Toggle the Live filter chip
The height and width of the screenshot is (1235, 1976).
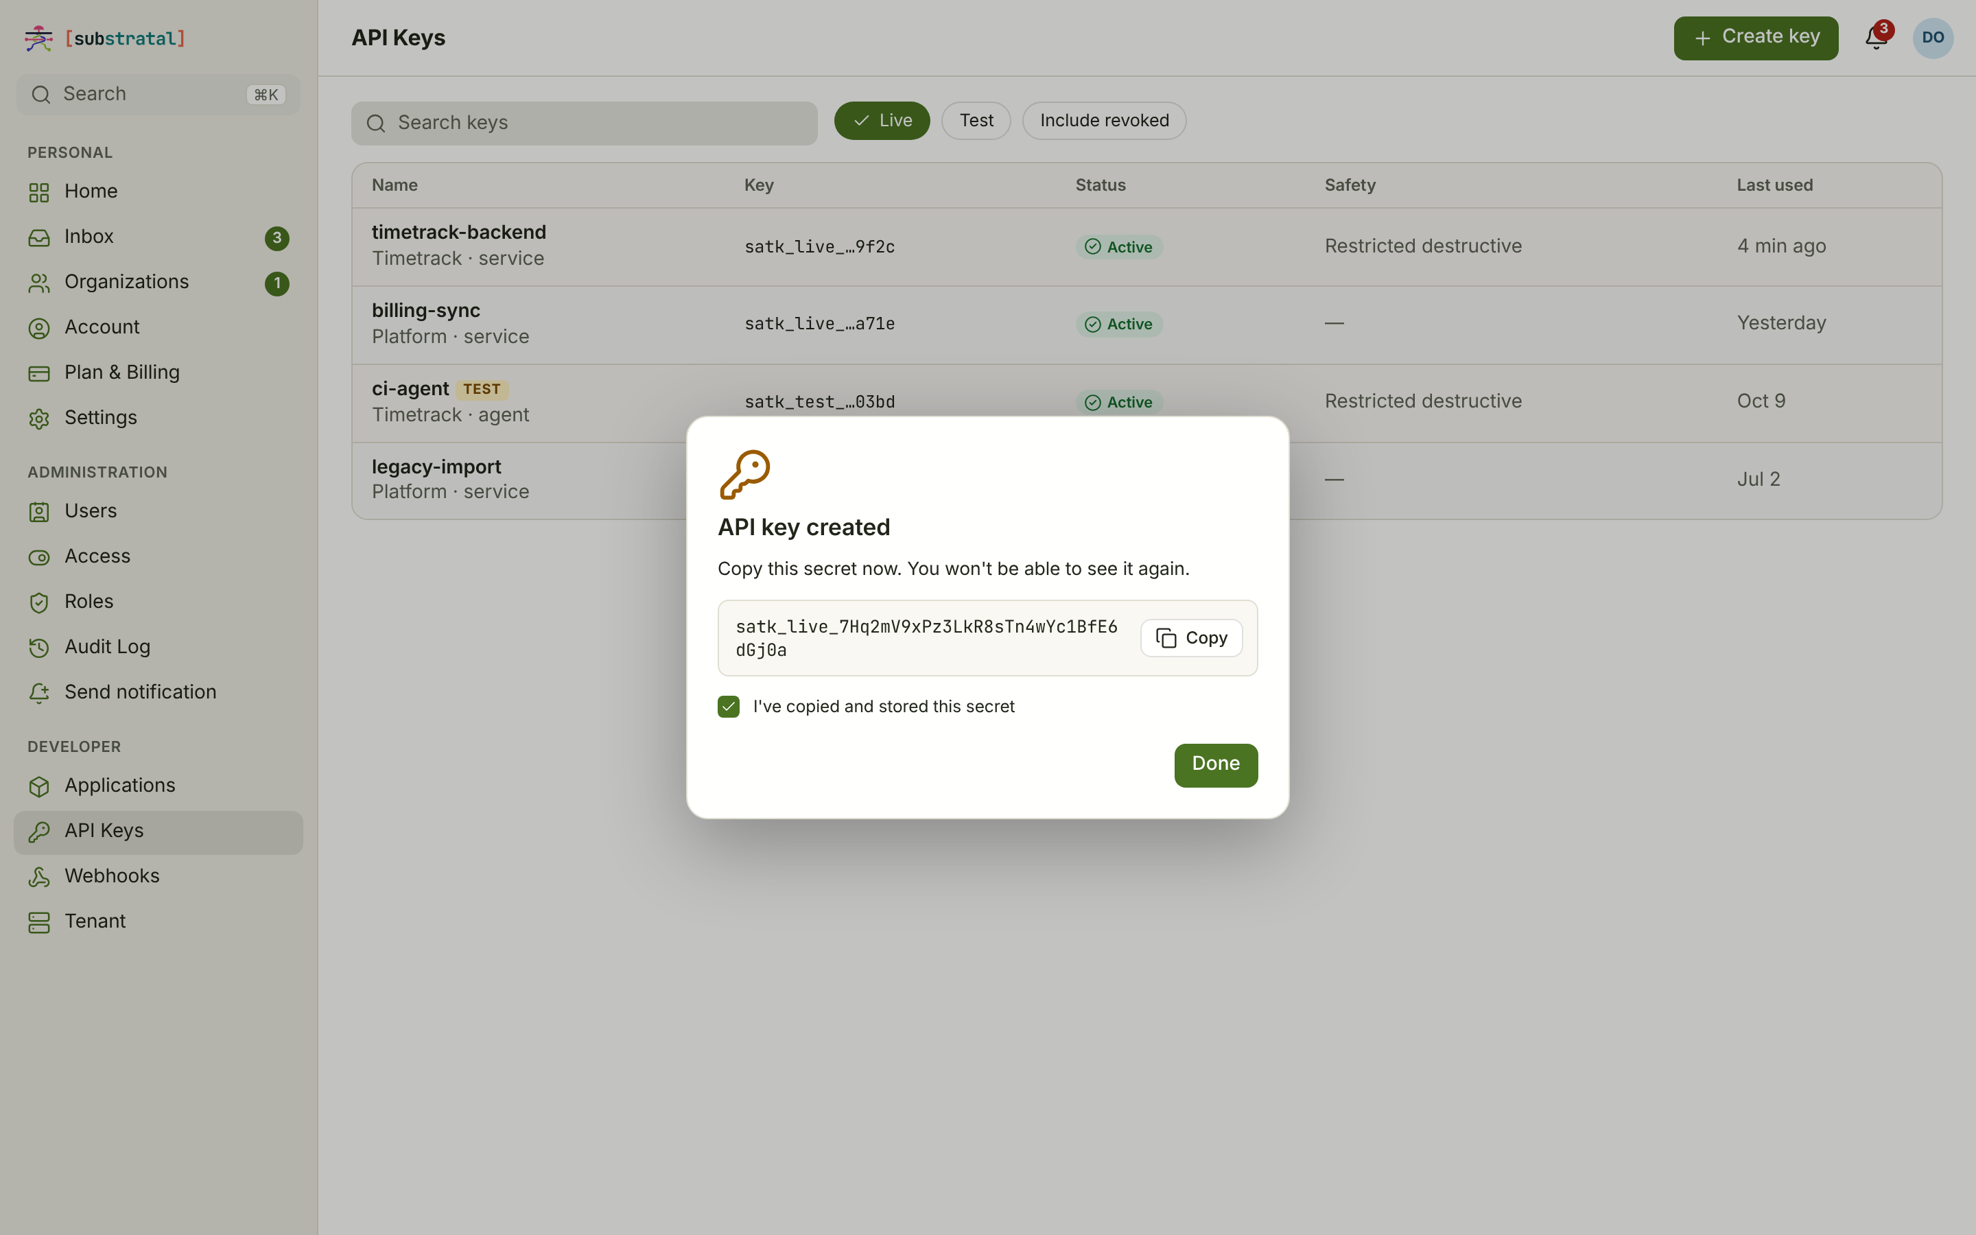click(882, 121)
